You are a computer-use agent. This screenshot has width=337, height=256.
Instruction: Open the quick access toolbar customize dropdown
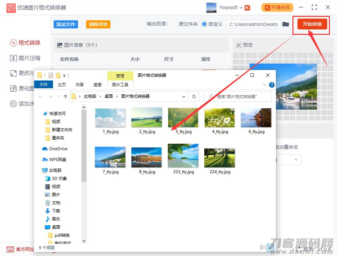coord(64,75)
